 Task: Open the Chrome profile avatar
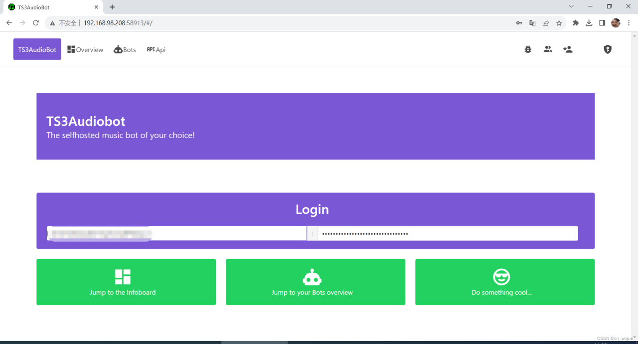616,23
